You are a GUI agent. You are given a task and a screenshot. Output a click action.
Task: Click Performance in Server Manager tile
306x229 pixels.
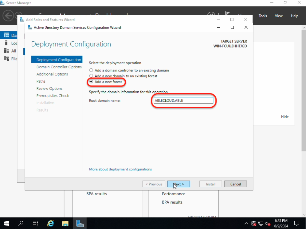tap(174, 194)
